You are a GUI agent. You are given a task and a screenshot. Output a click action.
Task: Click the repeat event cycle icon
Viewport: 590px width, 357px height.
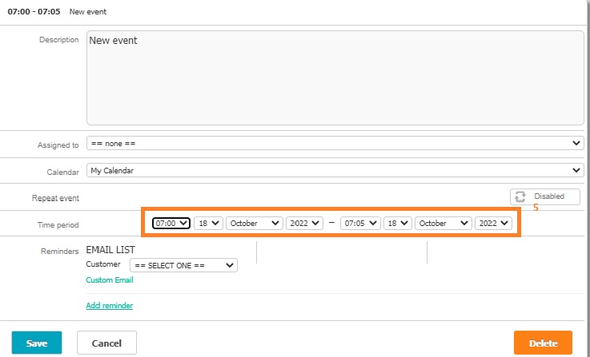coord(520,196)
